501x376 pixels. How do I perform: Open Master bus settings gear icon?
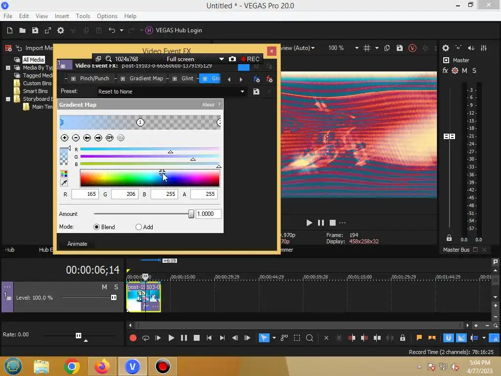tap(446, 48)
